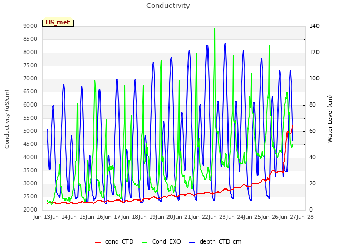
Task: Click the 2000 tick on conductivity axis
Action: click(x=31, y=210)
